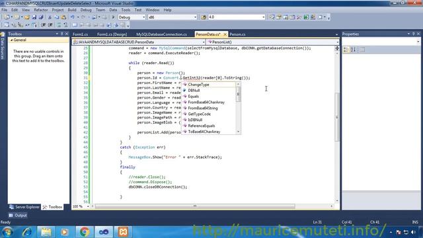
Task: Click the editor horizontal scrollbar thumb
Action: point(195,206)
